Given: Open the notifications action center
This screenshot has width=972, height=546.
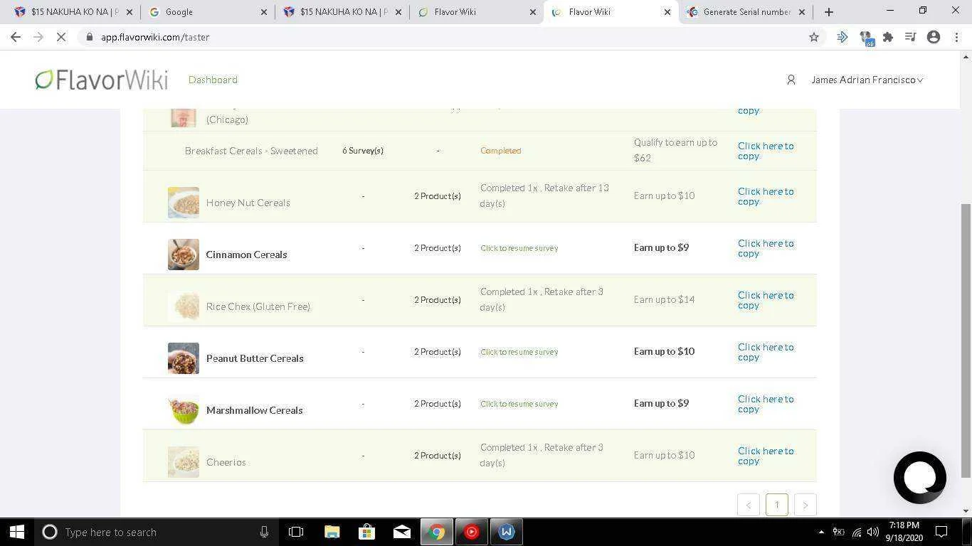Looking at the screenshot, I should point(941,532).
